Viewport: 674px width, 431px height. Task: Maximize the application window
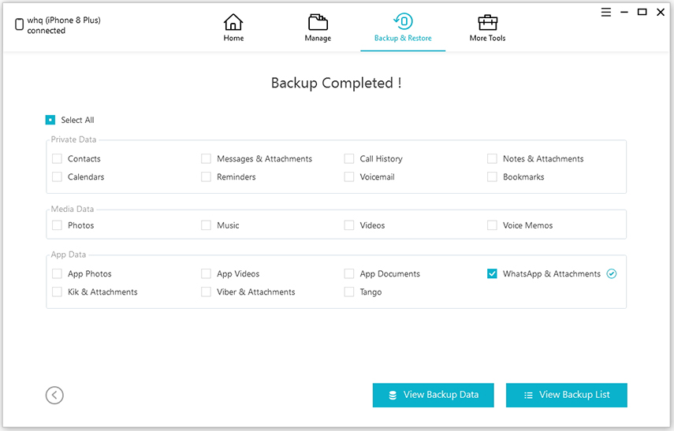tap(642, 12)
